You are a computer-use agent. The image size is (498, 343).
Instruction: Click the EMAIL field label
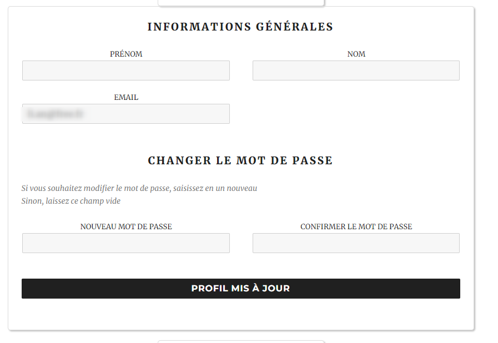pyautogui.click(x=126, y=97)
